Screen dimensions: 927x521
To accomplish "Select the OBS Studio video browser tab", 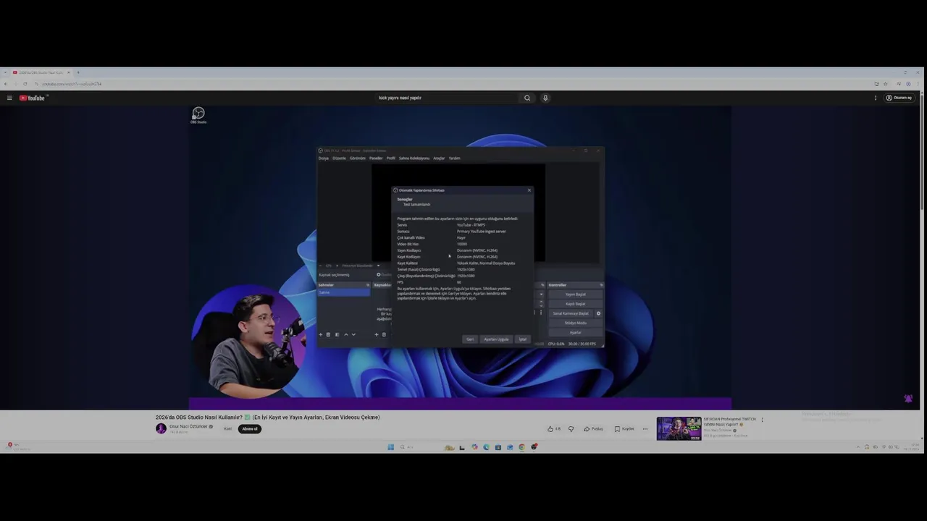I will pos(41,72).
